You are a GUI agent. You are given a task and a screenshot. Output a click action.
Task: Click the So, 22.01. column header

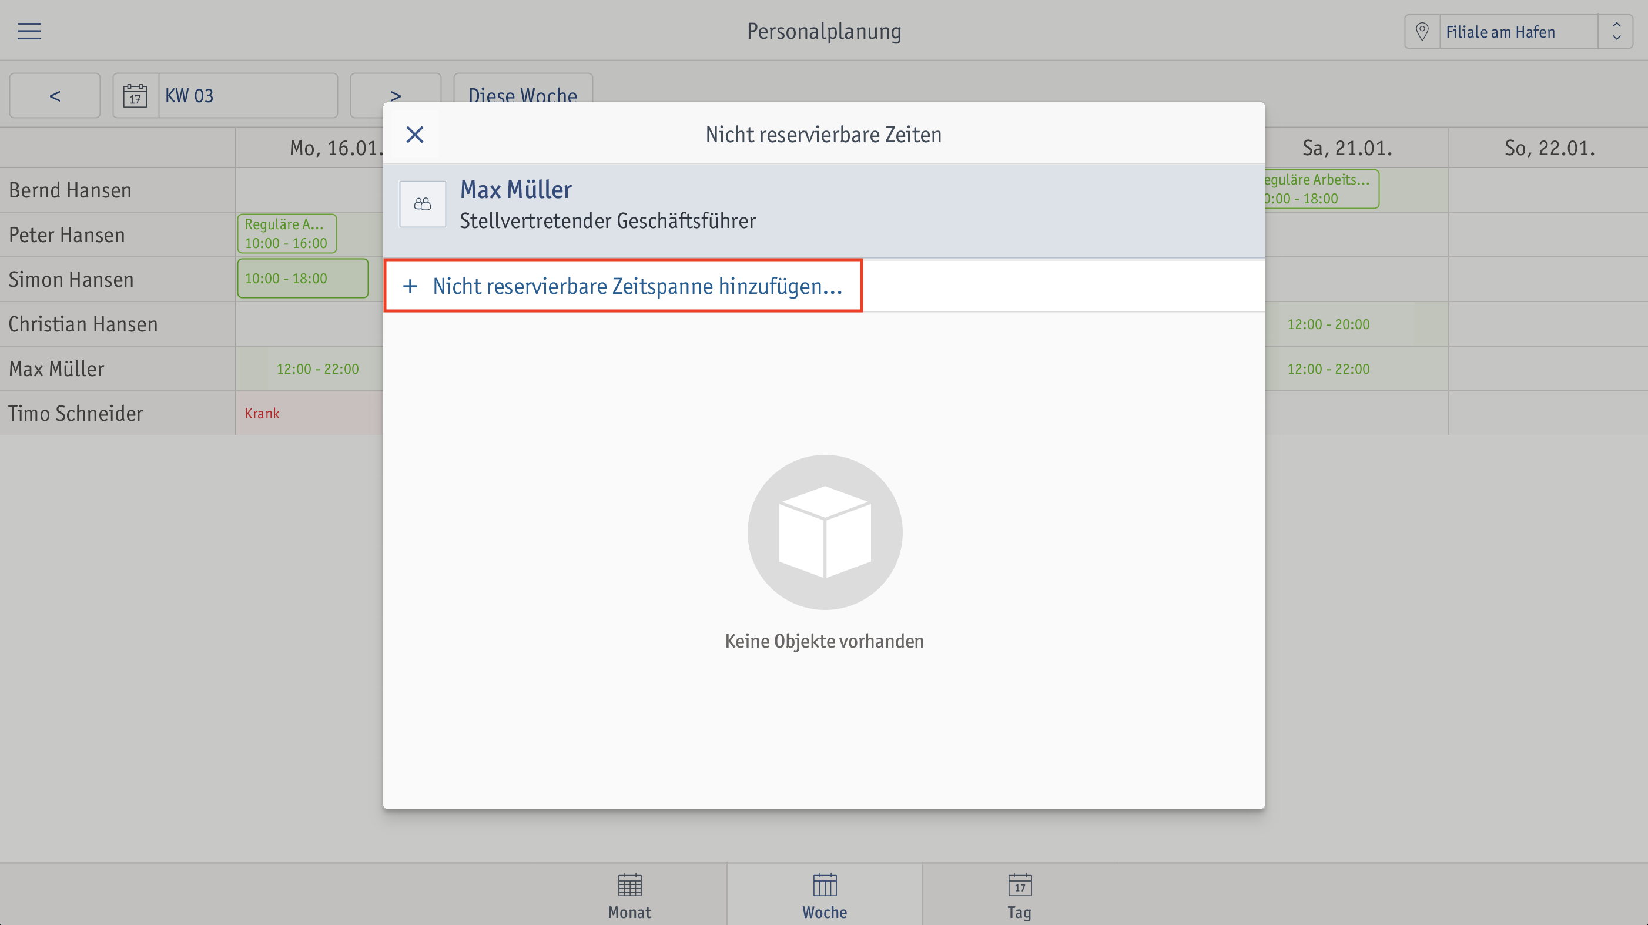pyautogui.click(x=1549, y=149)
